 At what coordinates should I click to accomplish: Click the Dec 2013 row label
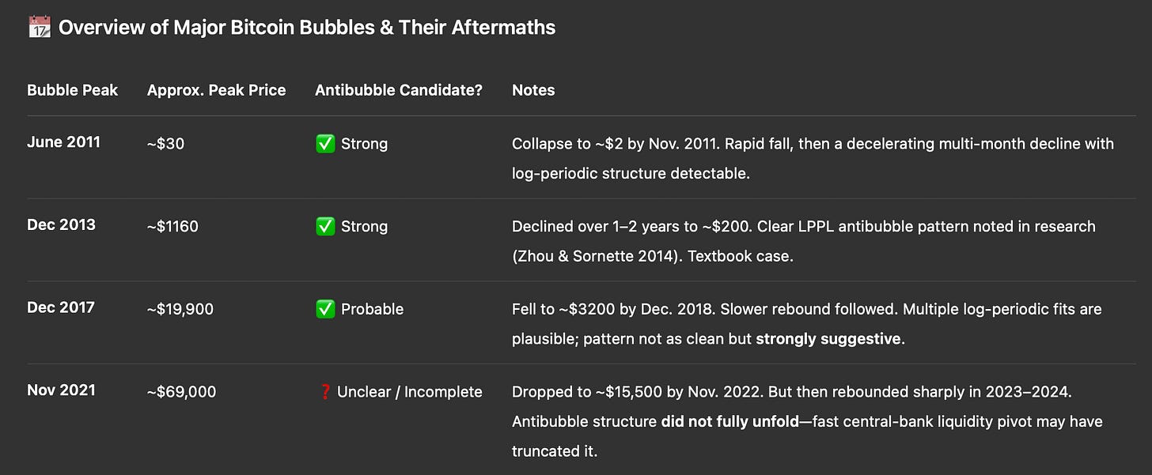61,225
